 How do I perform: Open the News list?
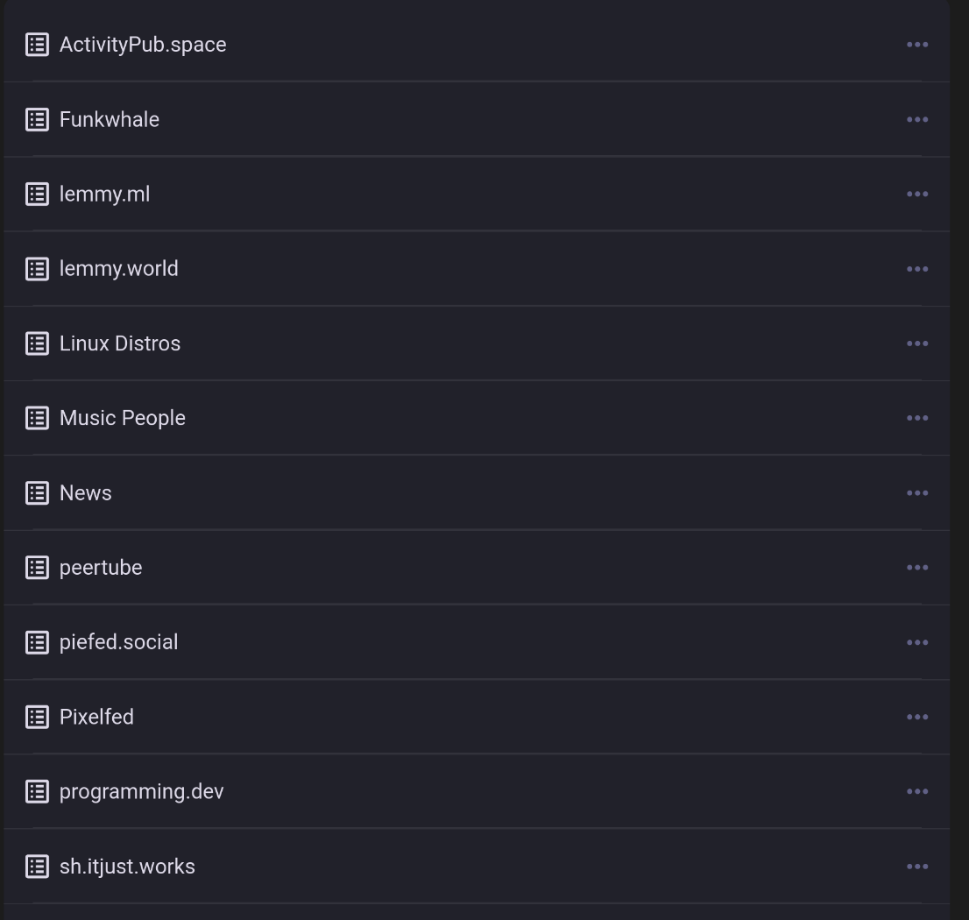(x=86, y=492)
